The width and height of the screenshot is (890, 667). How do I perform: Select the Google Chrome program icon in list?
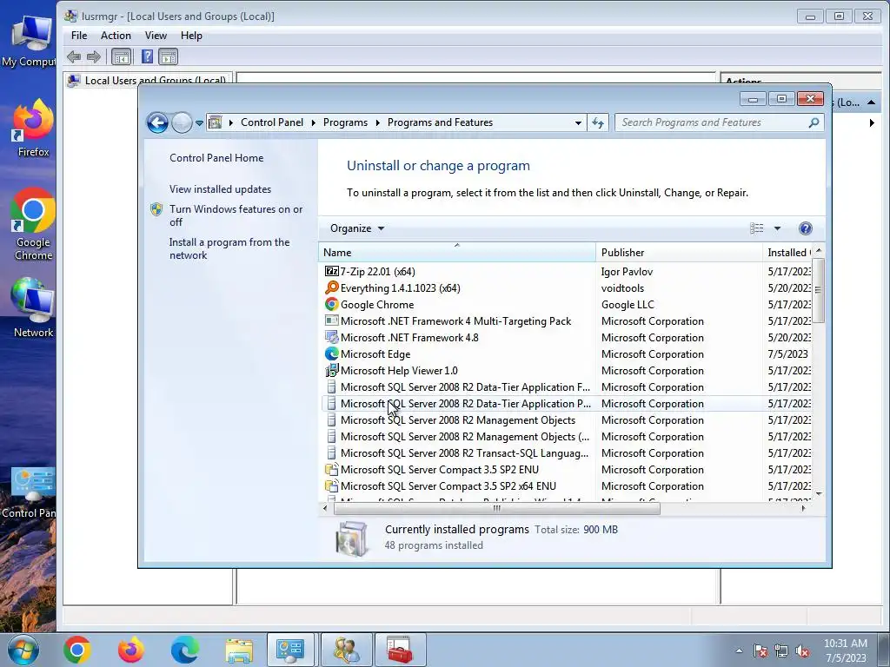click(331, 305)
